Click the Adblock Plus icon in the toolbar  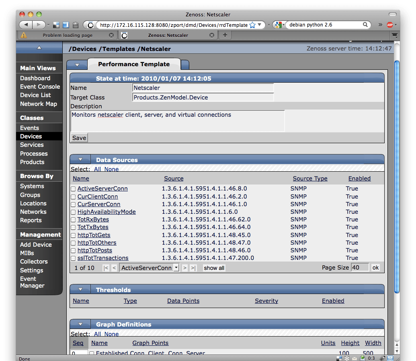(x=389, y=24)
